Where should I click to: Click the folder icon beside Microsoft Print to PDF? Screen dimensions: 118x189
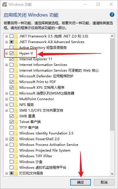pos(16,82)
